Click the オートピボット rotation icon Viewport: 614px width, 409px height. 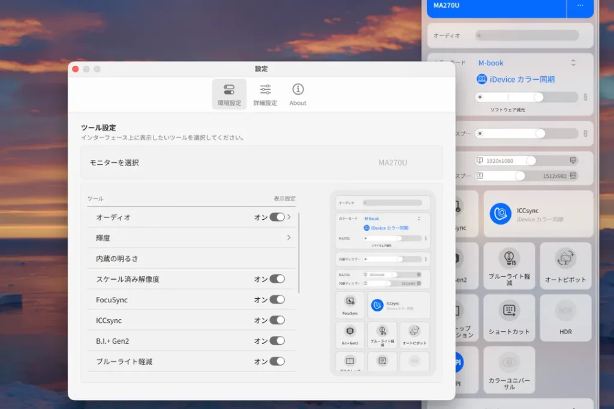tap(565, 258)
